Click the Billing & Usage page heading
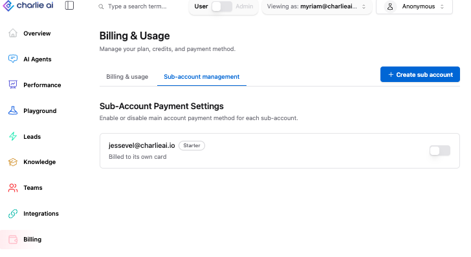This screenshot has height=257, width=471. pyautogui.click(x=135, y=36)
